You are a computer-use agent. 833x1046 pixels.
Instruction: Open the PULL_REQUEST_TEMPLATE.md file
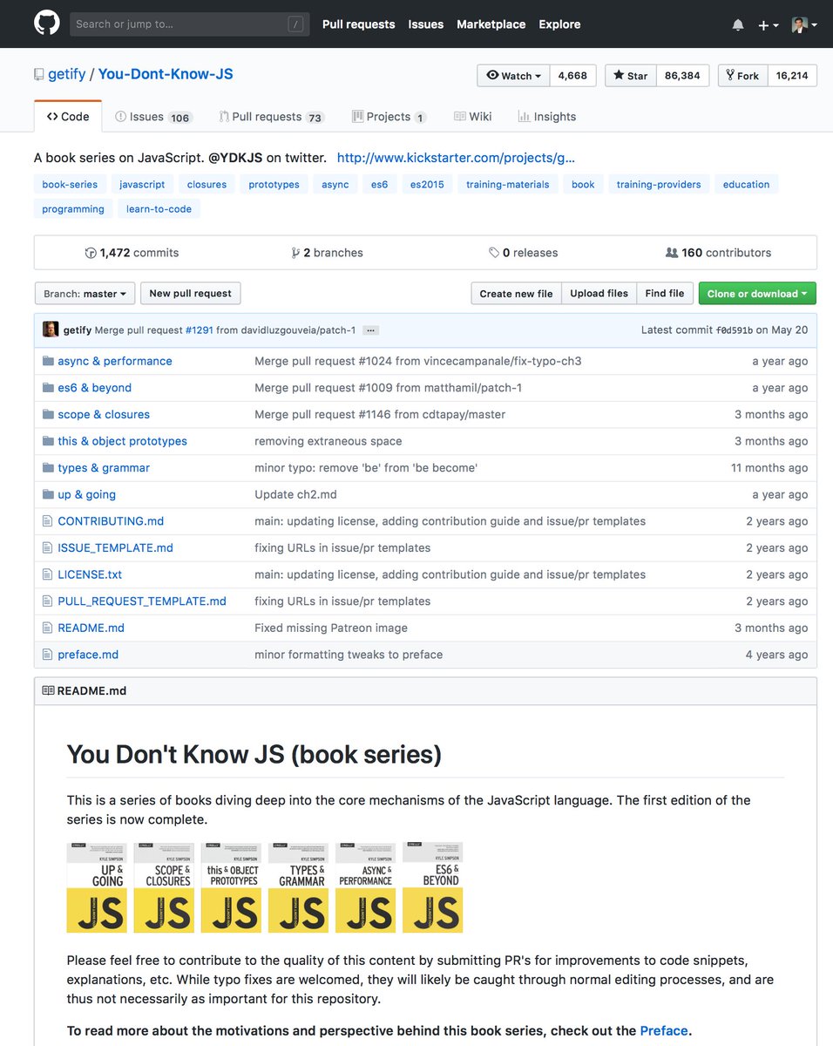coord(142,601)
